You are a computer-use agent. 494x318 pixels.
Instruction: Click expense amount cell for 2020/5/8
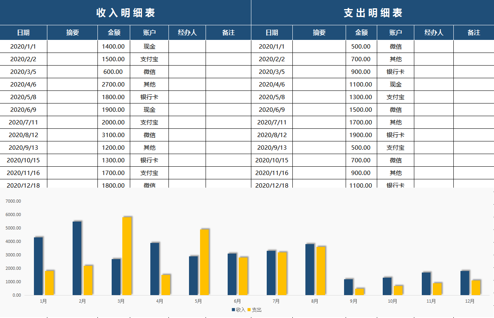click(x=361, y=97)
